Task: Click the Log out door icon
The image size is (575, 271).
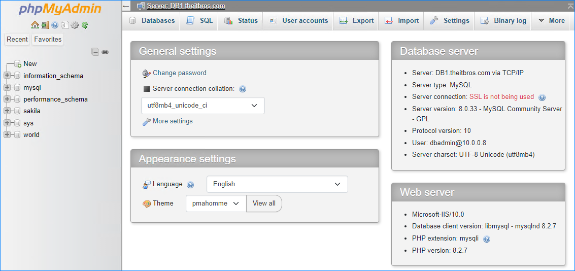Action: (x=45, y=25)
